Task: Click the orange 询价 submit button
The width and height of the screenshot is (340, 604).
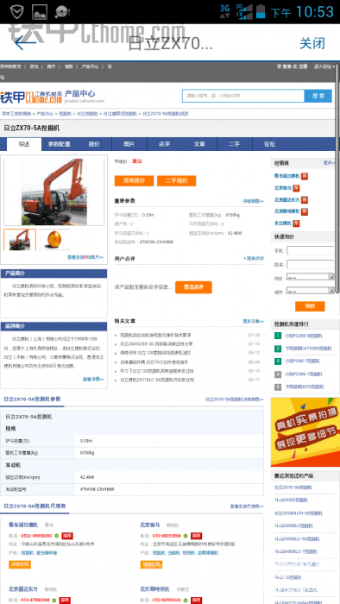Action: pyautogui.click(x=310, y=306)
